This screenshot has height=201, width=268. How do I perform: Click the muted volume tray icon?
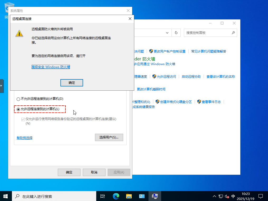tap(227, 196)
